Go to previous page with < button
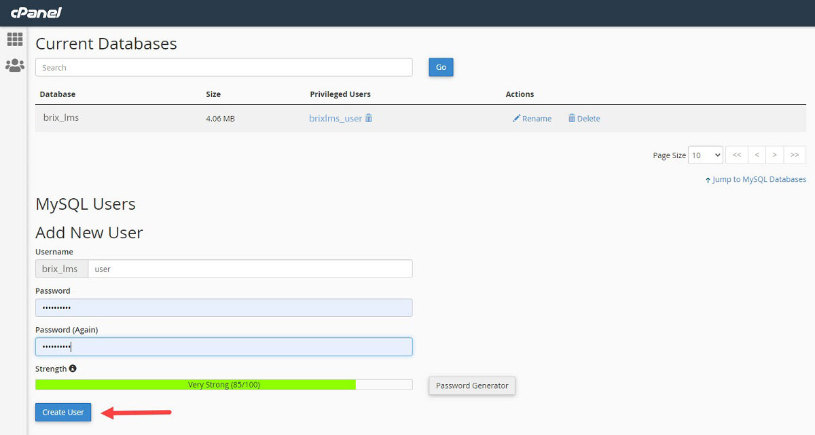 click(756, 155)
